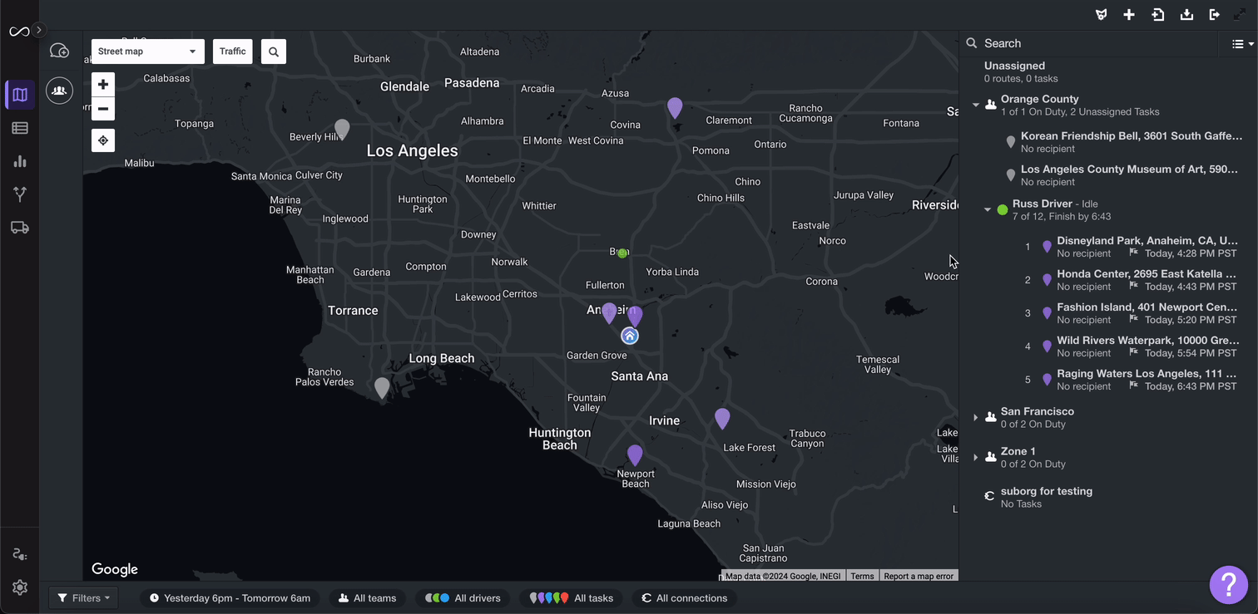Click the teams group circle icon

[59, 91]
